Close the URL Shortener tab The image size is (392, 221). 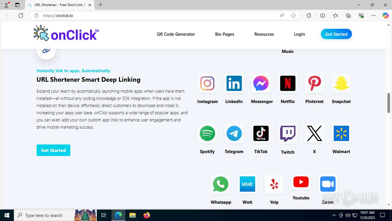click(90, 5)
